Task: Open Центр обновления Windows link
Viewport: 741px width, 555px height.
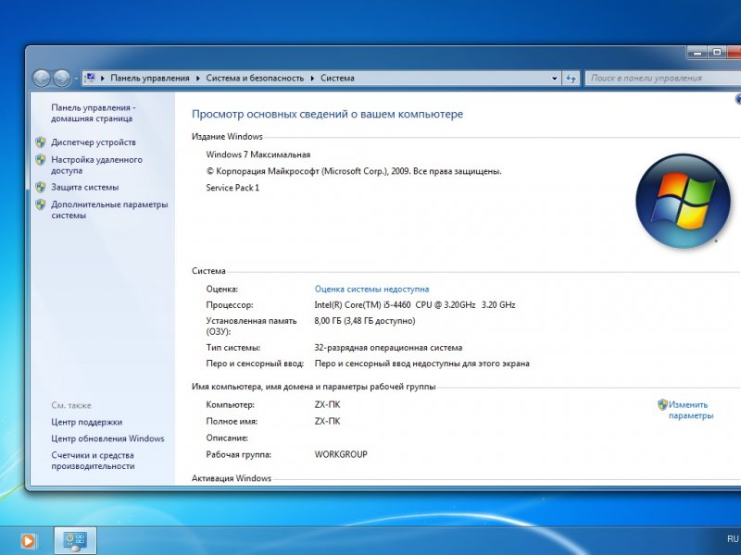Action: tap(107, 438)
